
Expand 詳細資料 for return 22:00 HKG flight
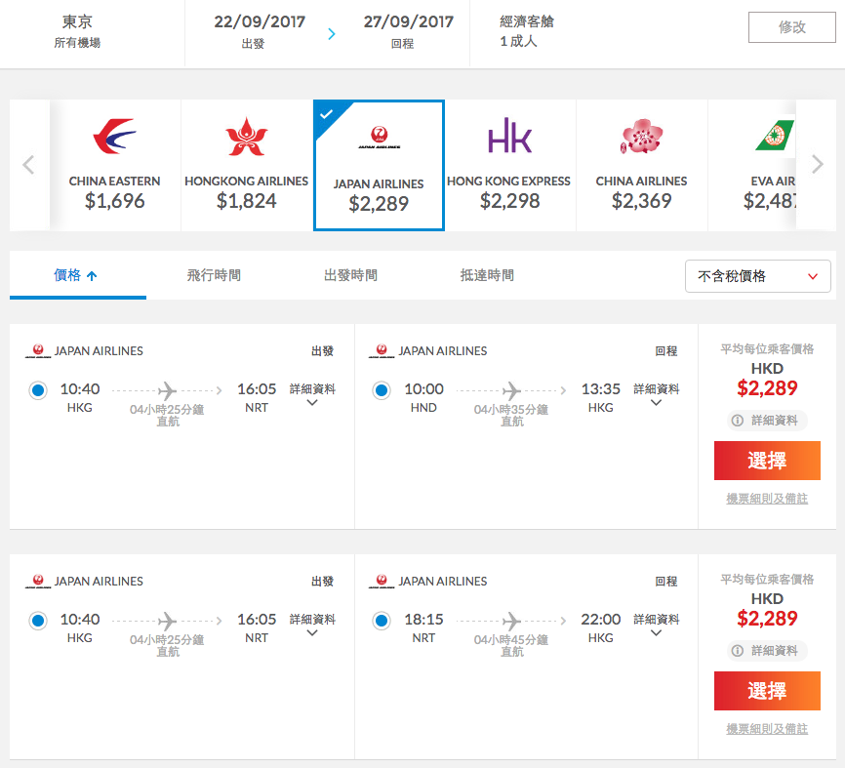pyautogui.click(x=657, y=626)
